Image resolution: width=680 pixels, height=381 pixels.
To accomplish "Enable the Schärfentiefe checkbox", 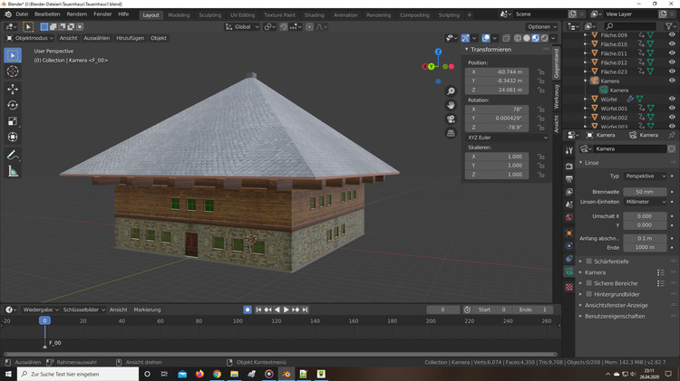I will click(x=589, y=261).
